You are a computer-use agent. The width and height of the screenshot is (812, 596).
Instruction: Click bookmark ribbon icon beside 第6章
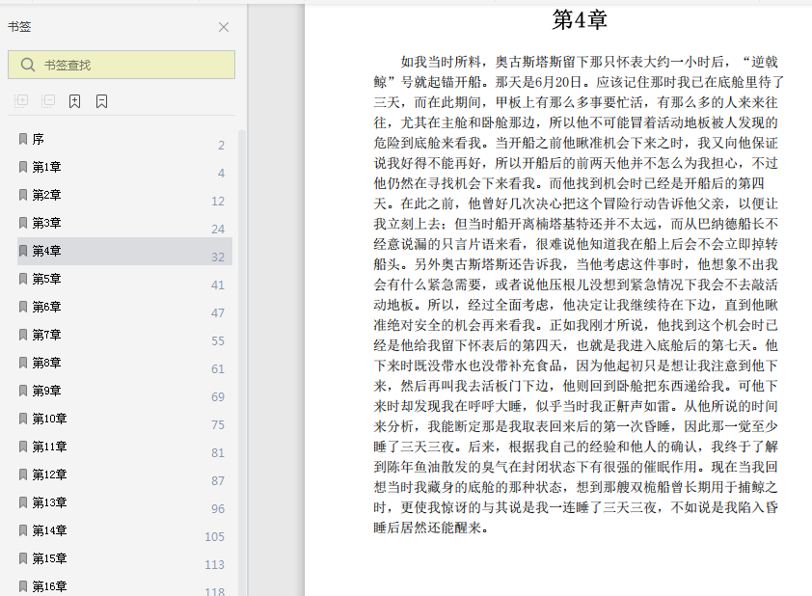tap(23, 307)
